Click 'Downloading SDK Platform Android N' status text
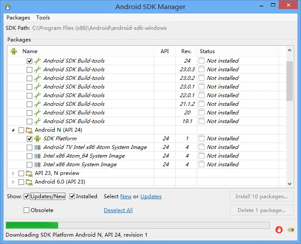The height and width of the screenshot is (244, 301). point(77,235)
